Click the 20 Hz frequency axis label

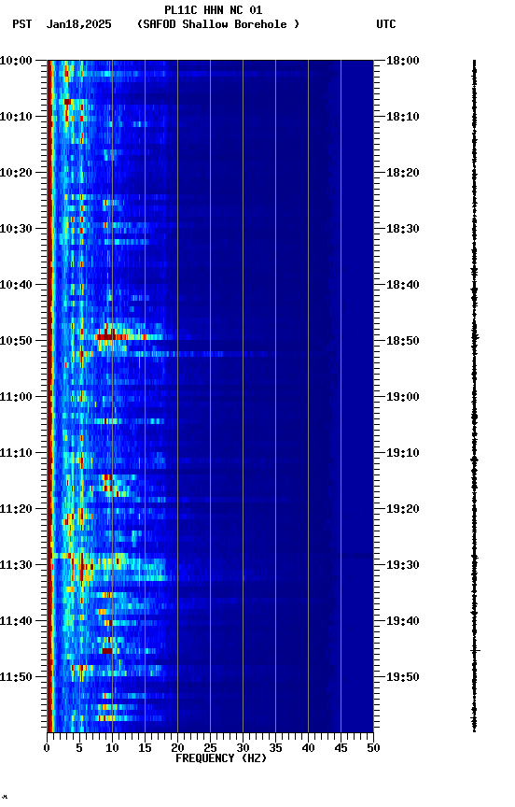[177, 748]
